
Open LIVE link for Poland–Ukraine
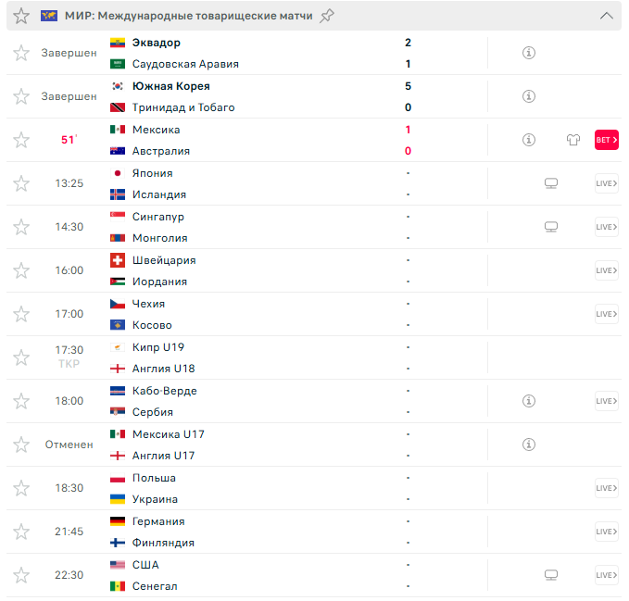[x=606, y=488]
